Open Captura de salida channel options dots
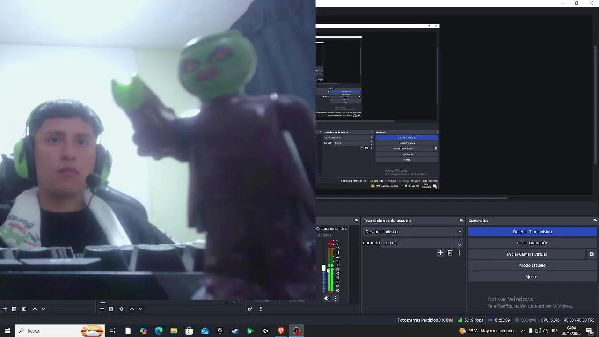Image resolution: width=599 pixels, height=337 pixels. click(335, 298)
